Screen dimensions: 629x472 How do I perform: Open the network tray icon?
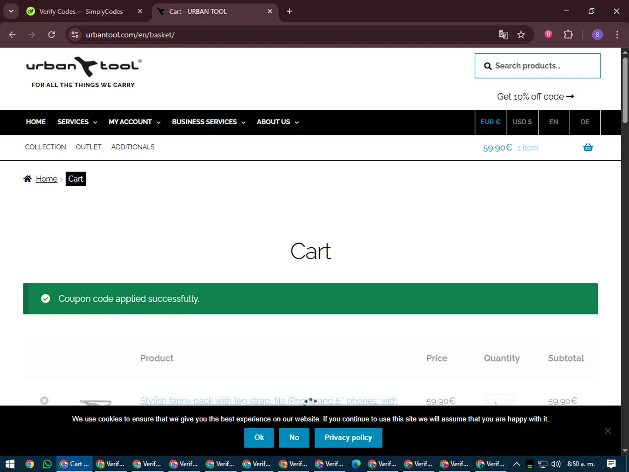[543, 464]
